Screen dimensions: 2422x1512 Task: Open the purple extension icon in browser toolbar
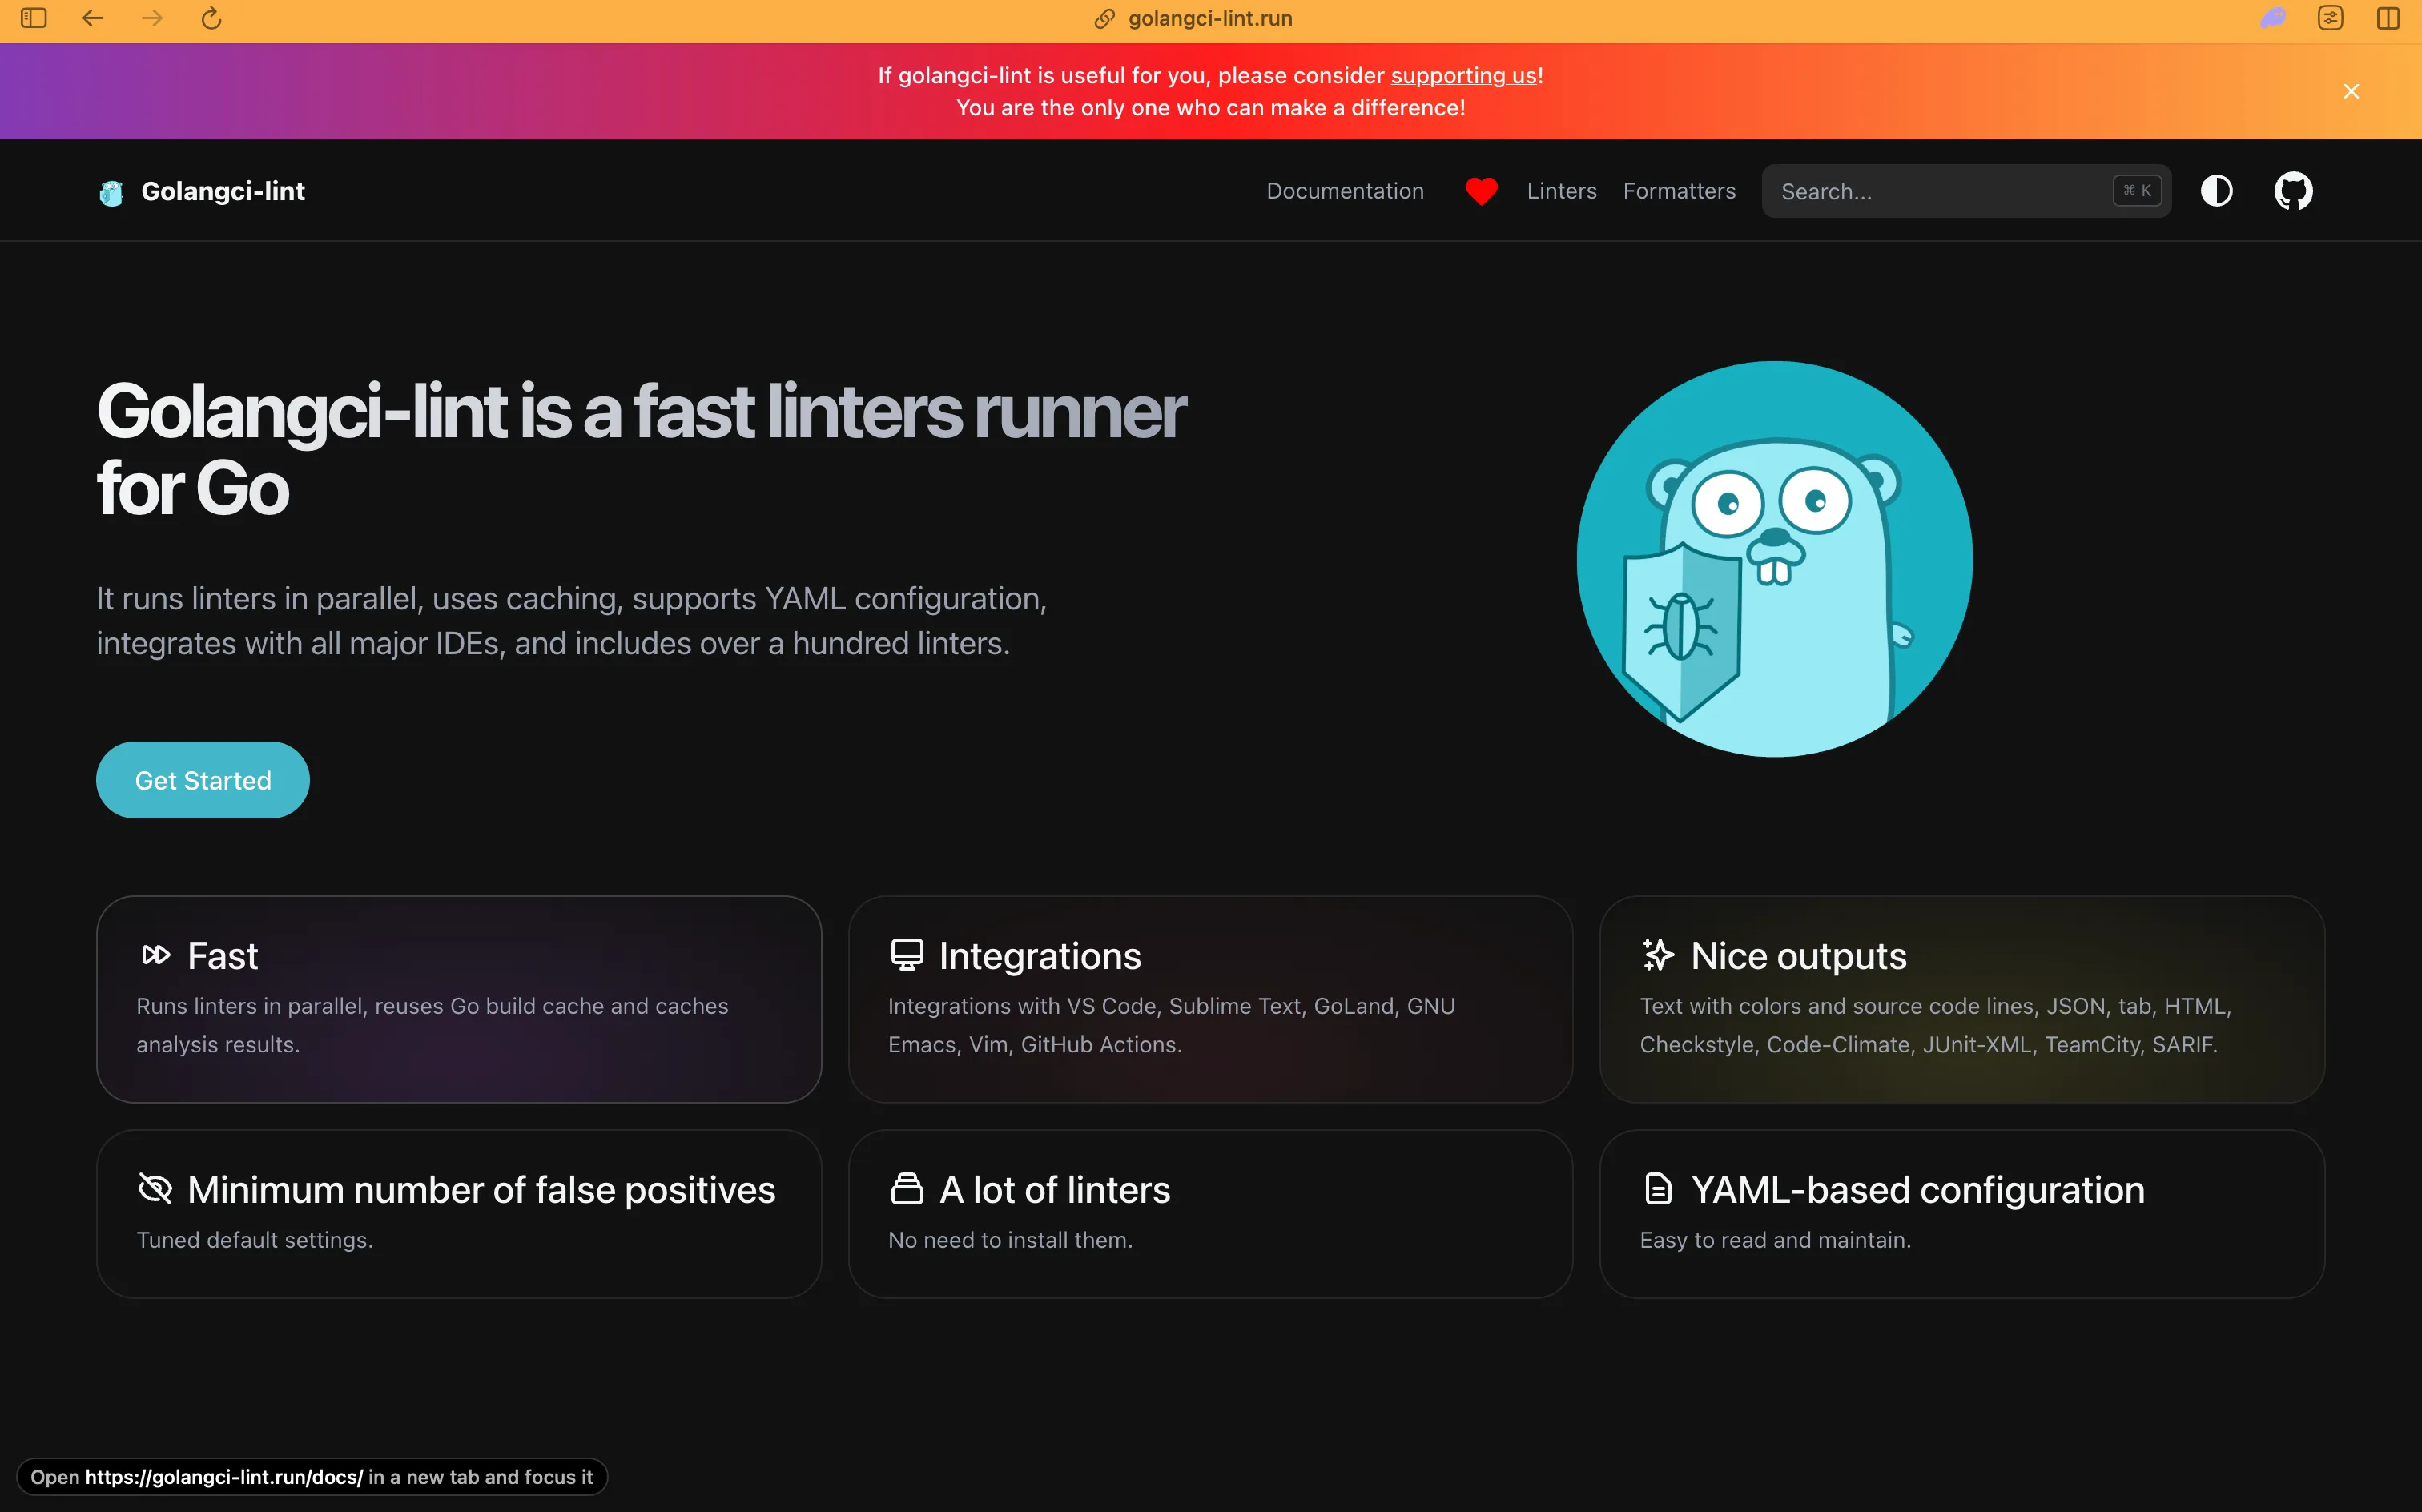tap(2273, 18)
